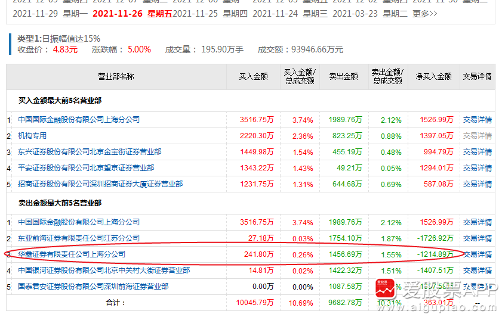View 交易详情 for 中国国际金融 row in the buy section
Screen dimensions: 502x314
(478, 120)
